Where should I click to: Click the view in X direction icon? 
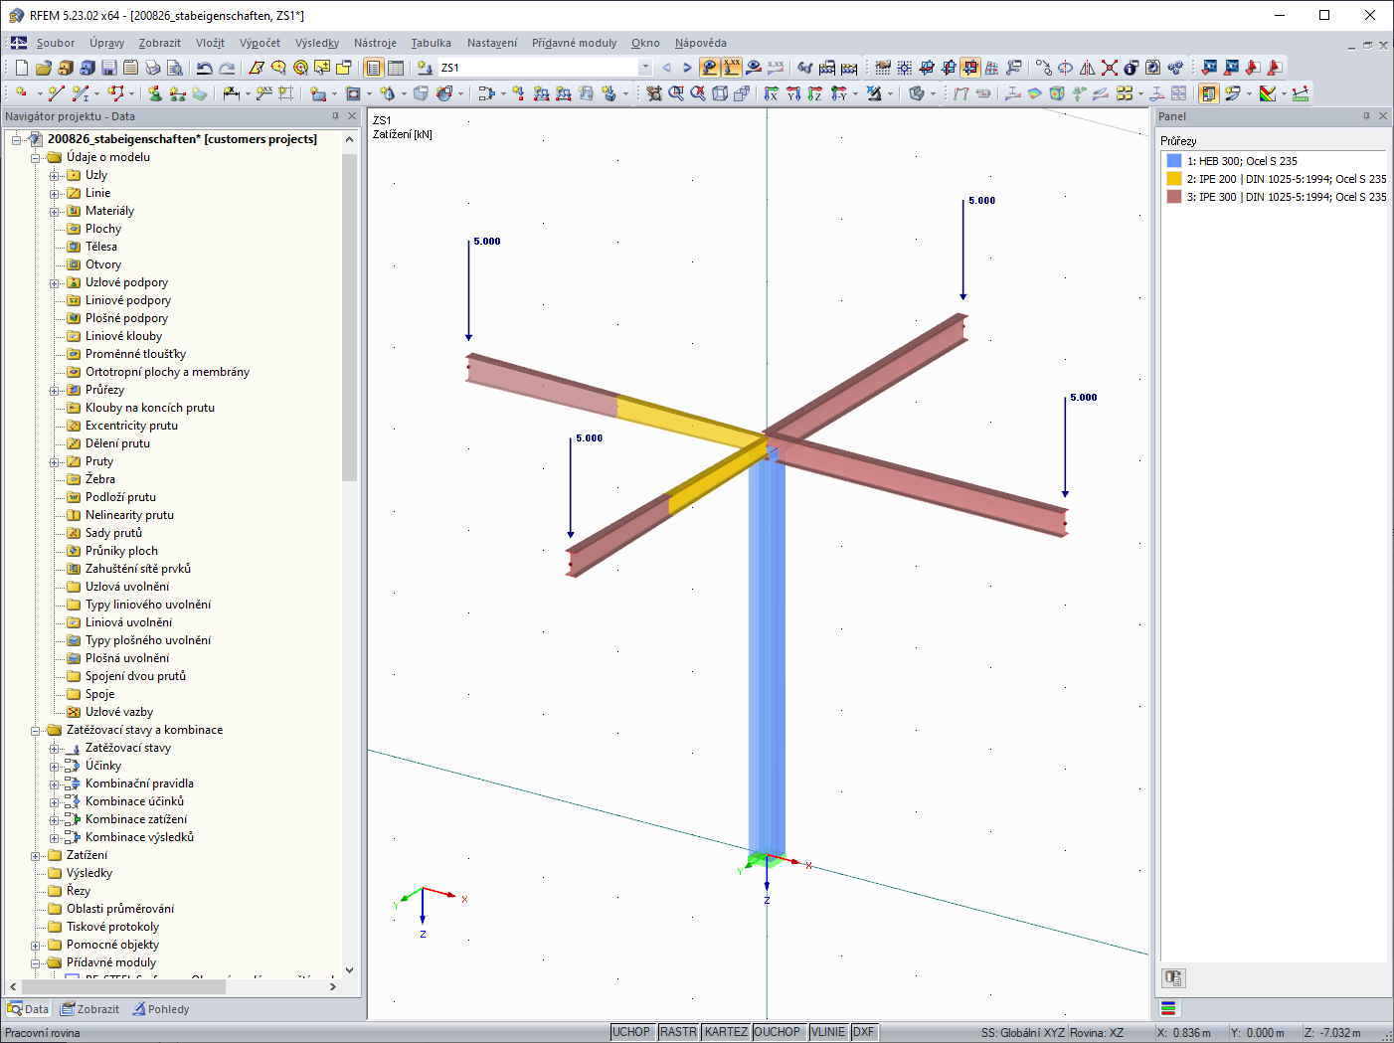click(x=772, y=93)
